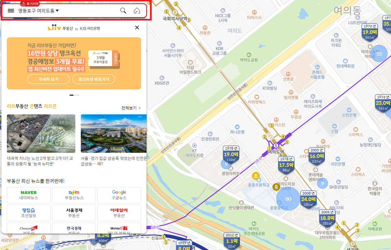Select the 1976년 23.0억 161㎡ price marker
Viewport: 391px width, 250px height.
click(x=383, y=103)
